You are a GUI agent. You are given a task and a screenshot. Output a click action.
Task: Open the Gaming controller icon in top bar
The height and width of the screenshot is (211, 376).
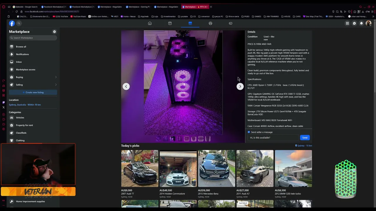231,23
